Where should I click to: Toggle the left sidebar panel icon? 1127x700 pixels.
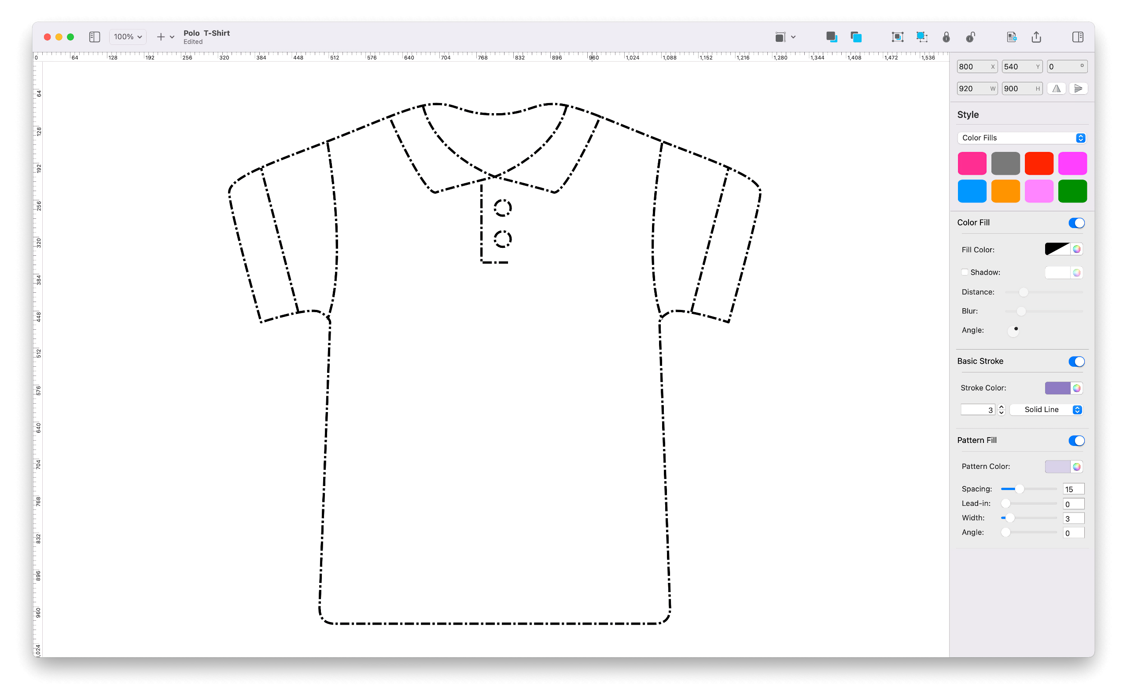click(94, 37)
